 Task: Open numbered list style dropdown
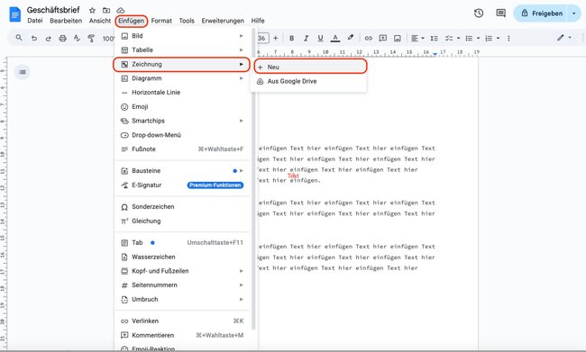[x=498, y=38]
